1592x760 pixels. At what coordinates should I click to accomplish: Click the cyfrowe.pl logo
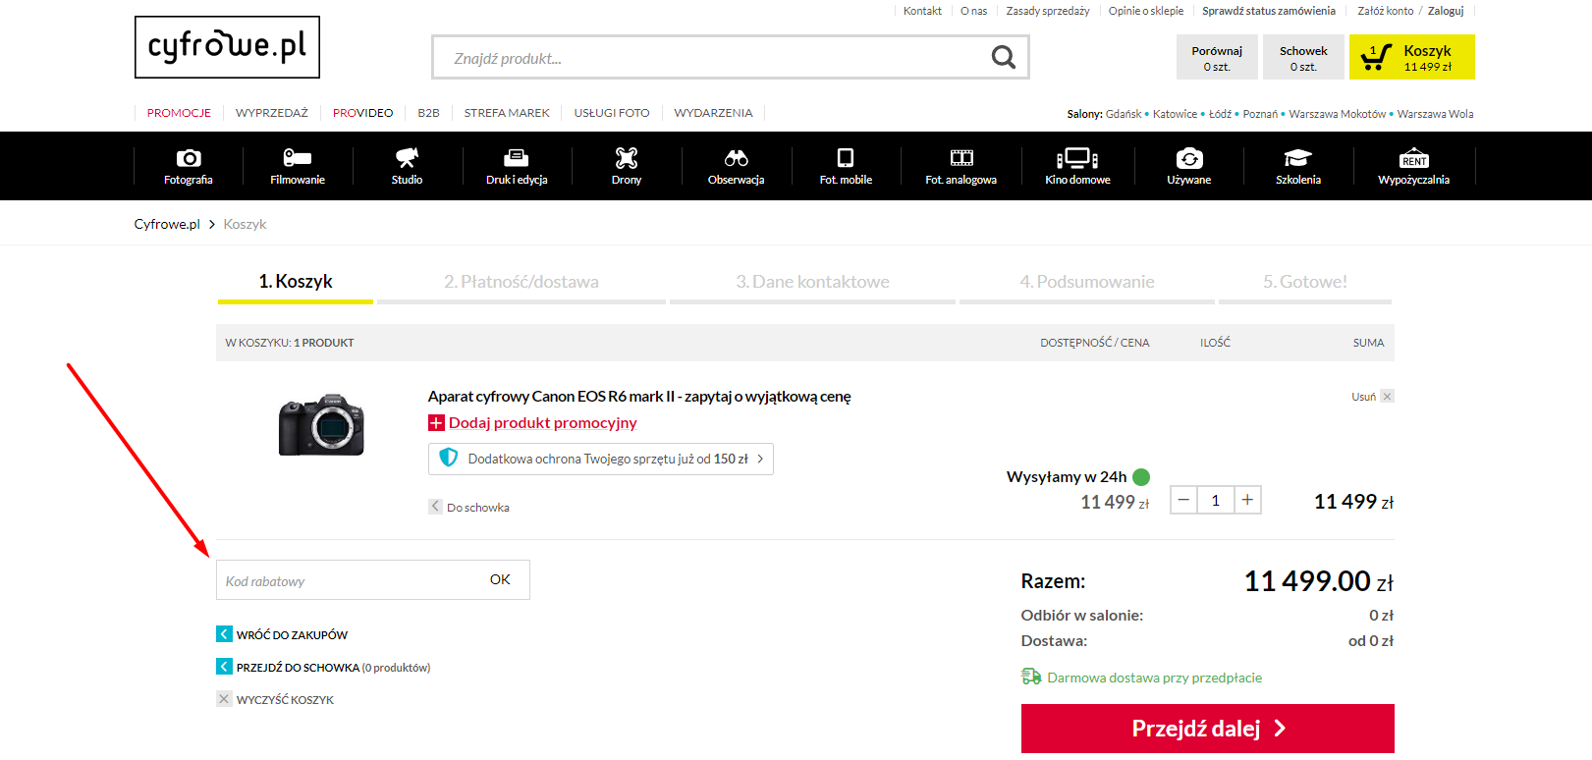[227, 47]
